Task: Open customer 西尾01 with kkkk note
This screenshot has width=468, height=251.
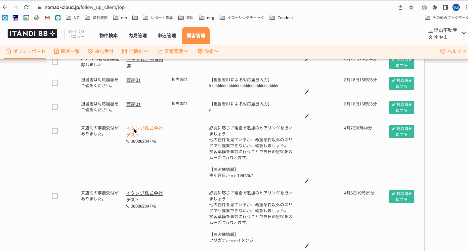Action: point(133,80)
